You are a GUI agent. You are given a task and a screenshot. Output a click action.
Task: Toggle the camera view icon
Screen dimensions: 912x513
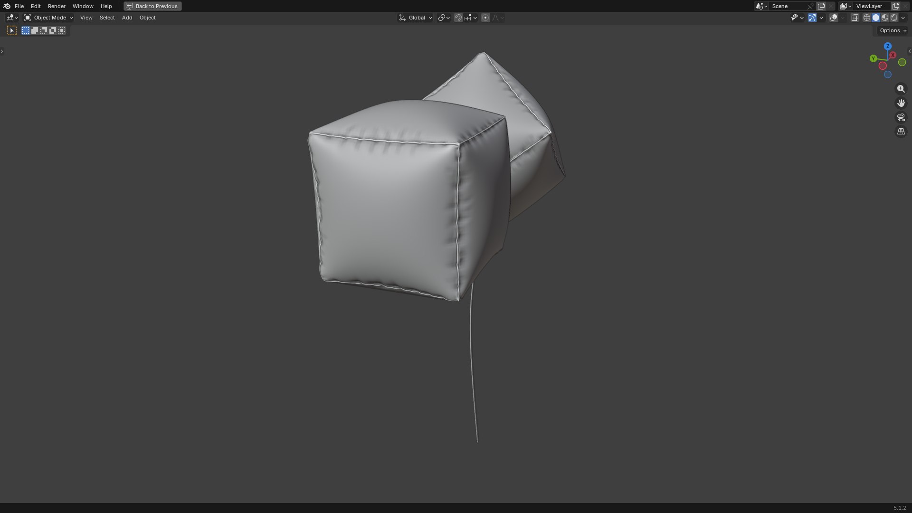click(901, 117)
